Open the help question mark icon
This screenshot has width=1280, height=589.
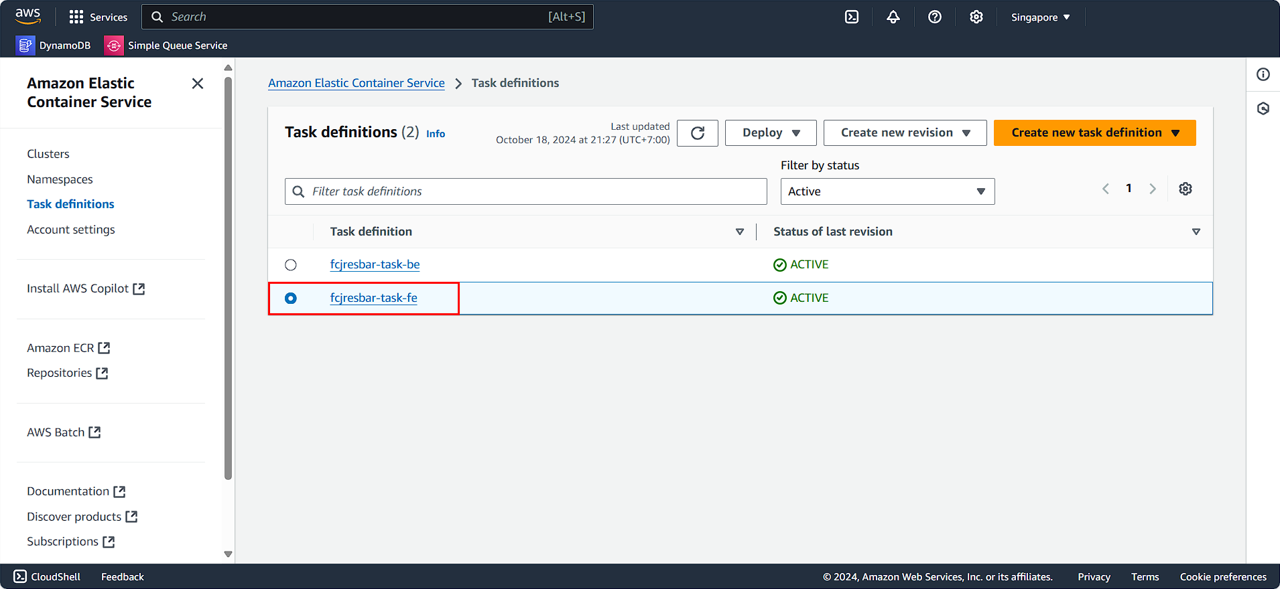pos(935,17)
